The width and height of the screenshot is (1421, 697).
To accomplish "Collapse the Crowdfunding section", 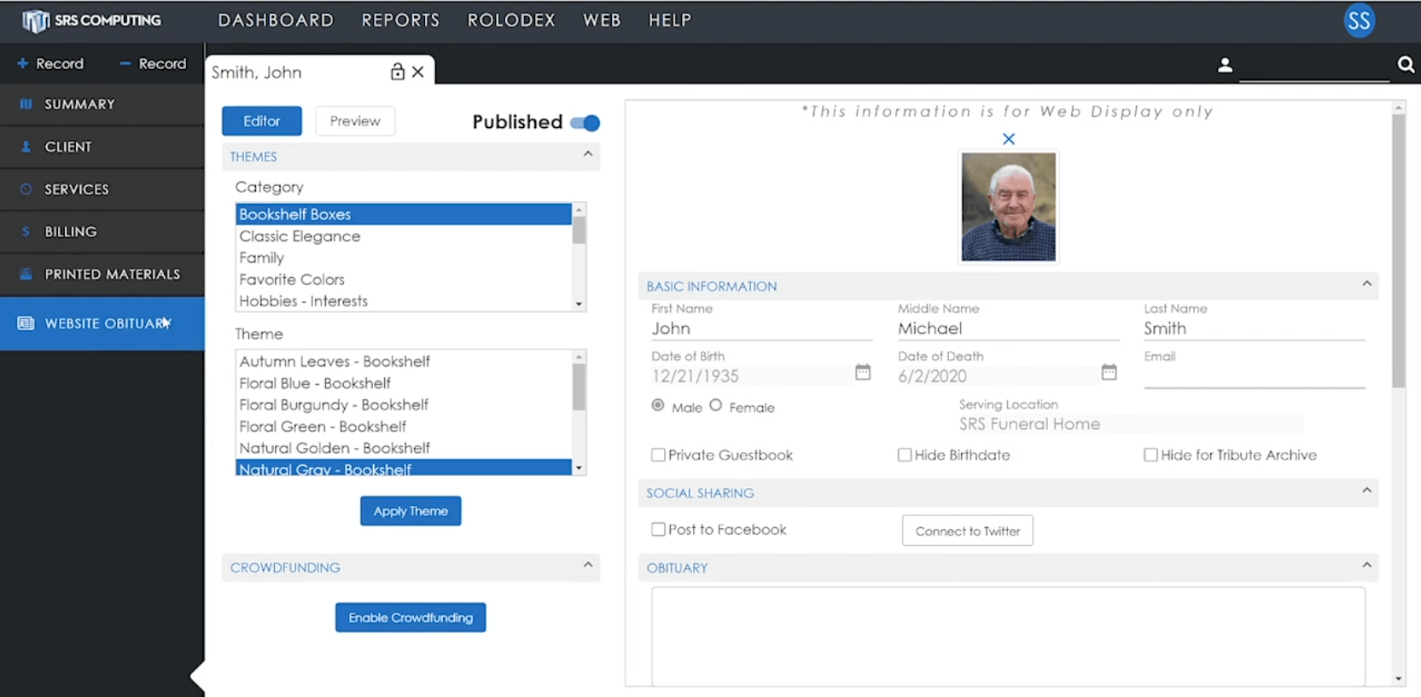I will pyautogui.click(x=588, y=565).
